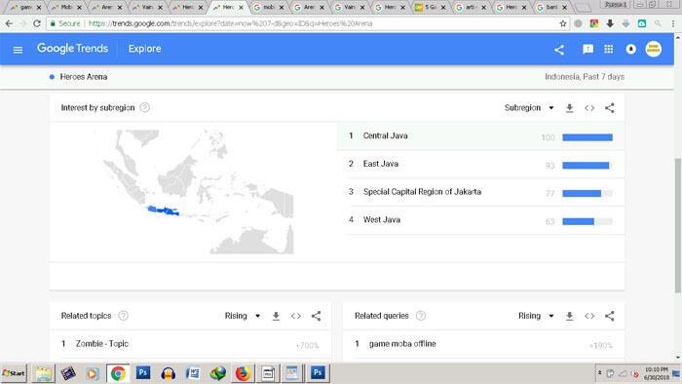This screenshot has height=384, width=682.
Task: Switch to the Google 'mob' search tab
Action: pos(268,8)
